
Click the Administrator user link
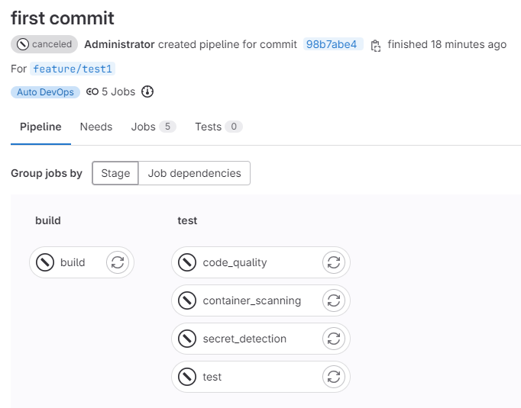point(119,44)
